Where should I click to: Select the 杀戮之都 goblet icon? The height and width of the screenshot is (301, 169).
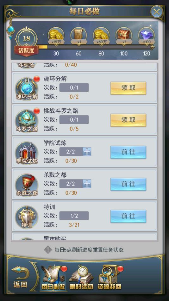(27, 185)
